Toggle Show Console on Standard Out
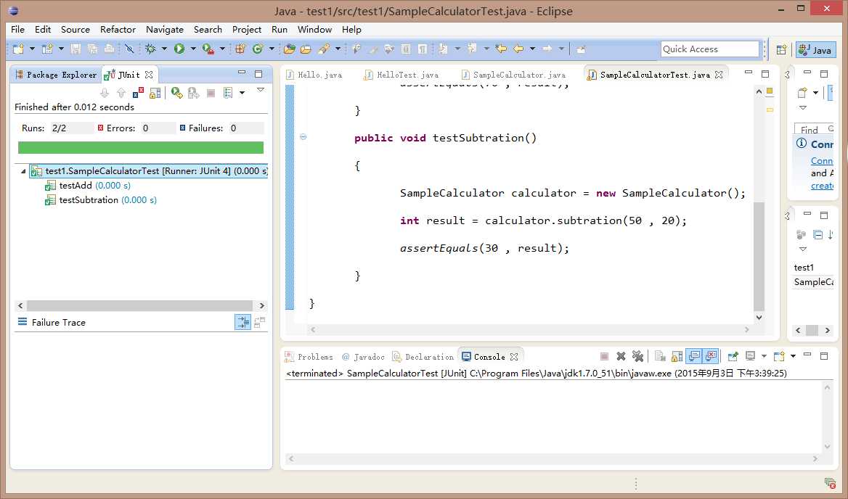 (x=694, y=356)
